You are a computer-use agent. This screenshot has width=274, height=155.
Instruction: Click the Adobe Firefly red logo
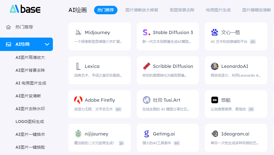(78, 100)
